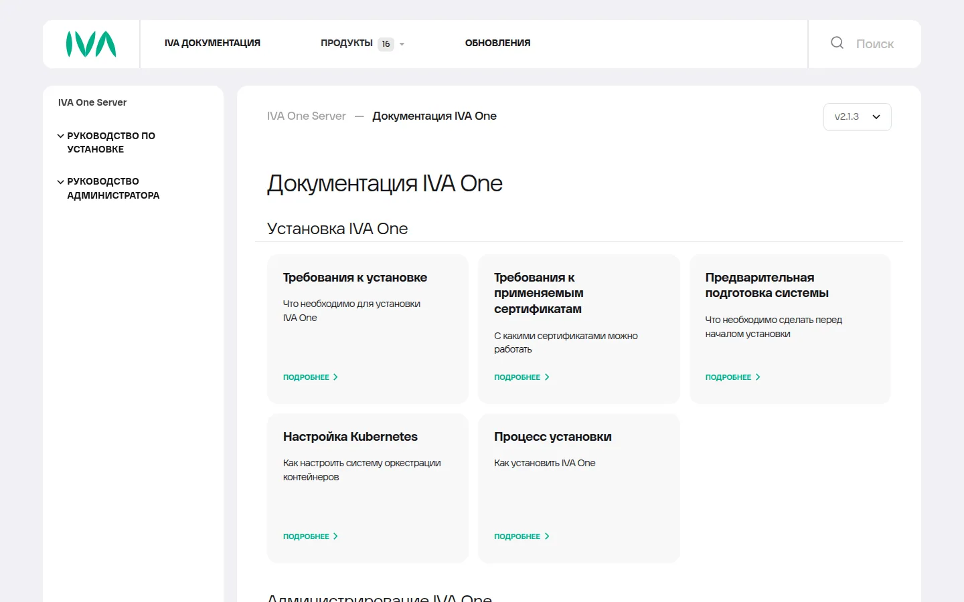Click text 'С какими сертификатами можно работать'
This screenshot has width=964, height=602.
pos(566,342)
